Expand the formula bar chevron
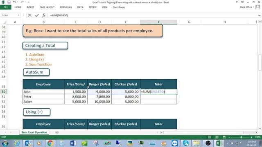Image resolution: width=262 pixels, height=147 pixels. click(x=259, y=16)
